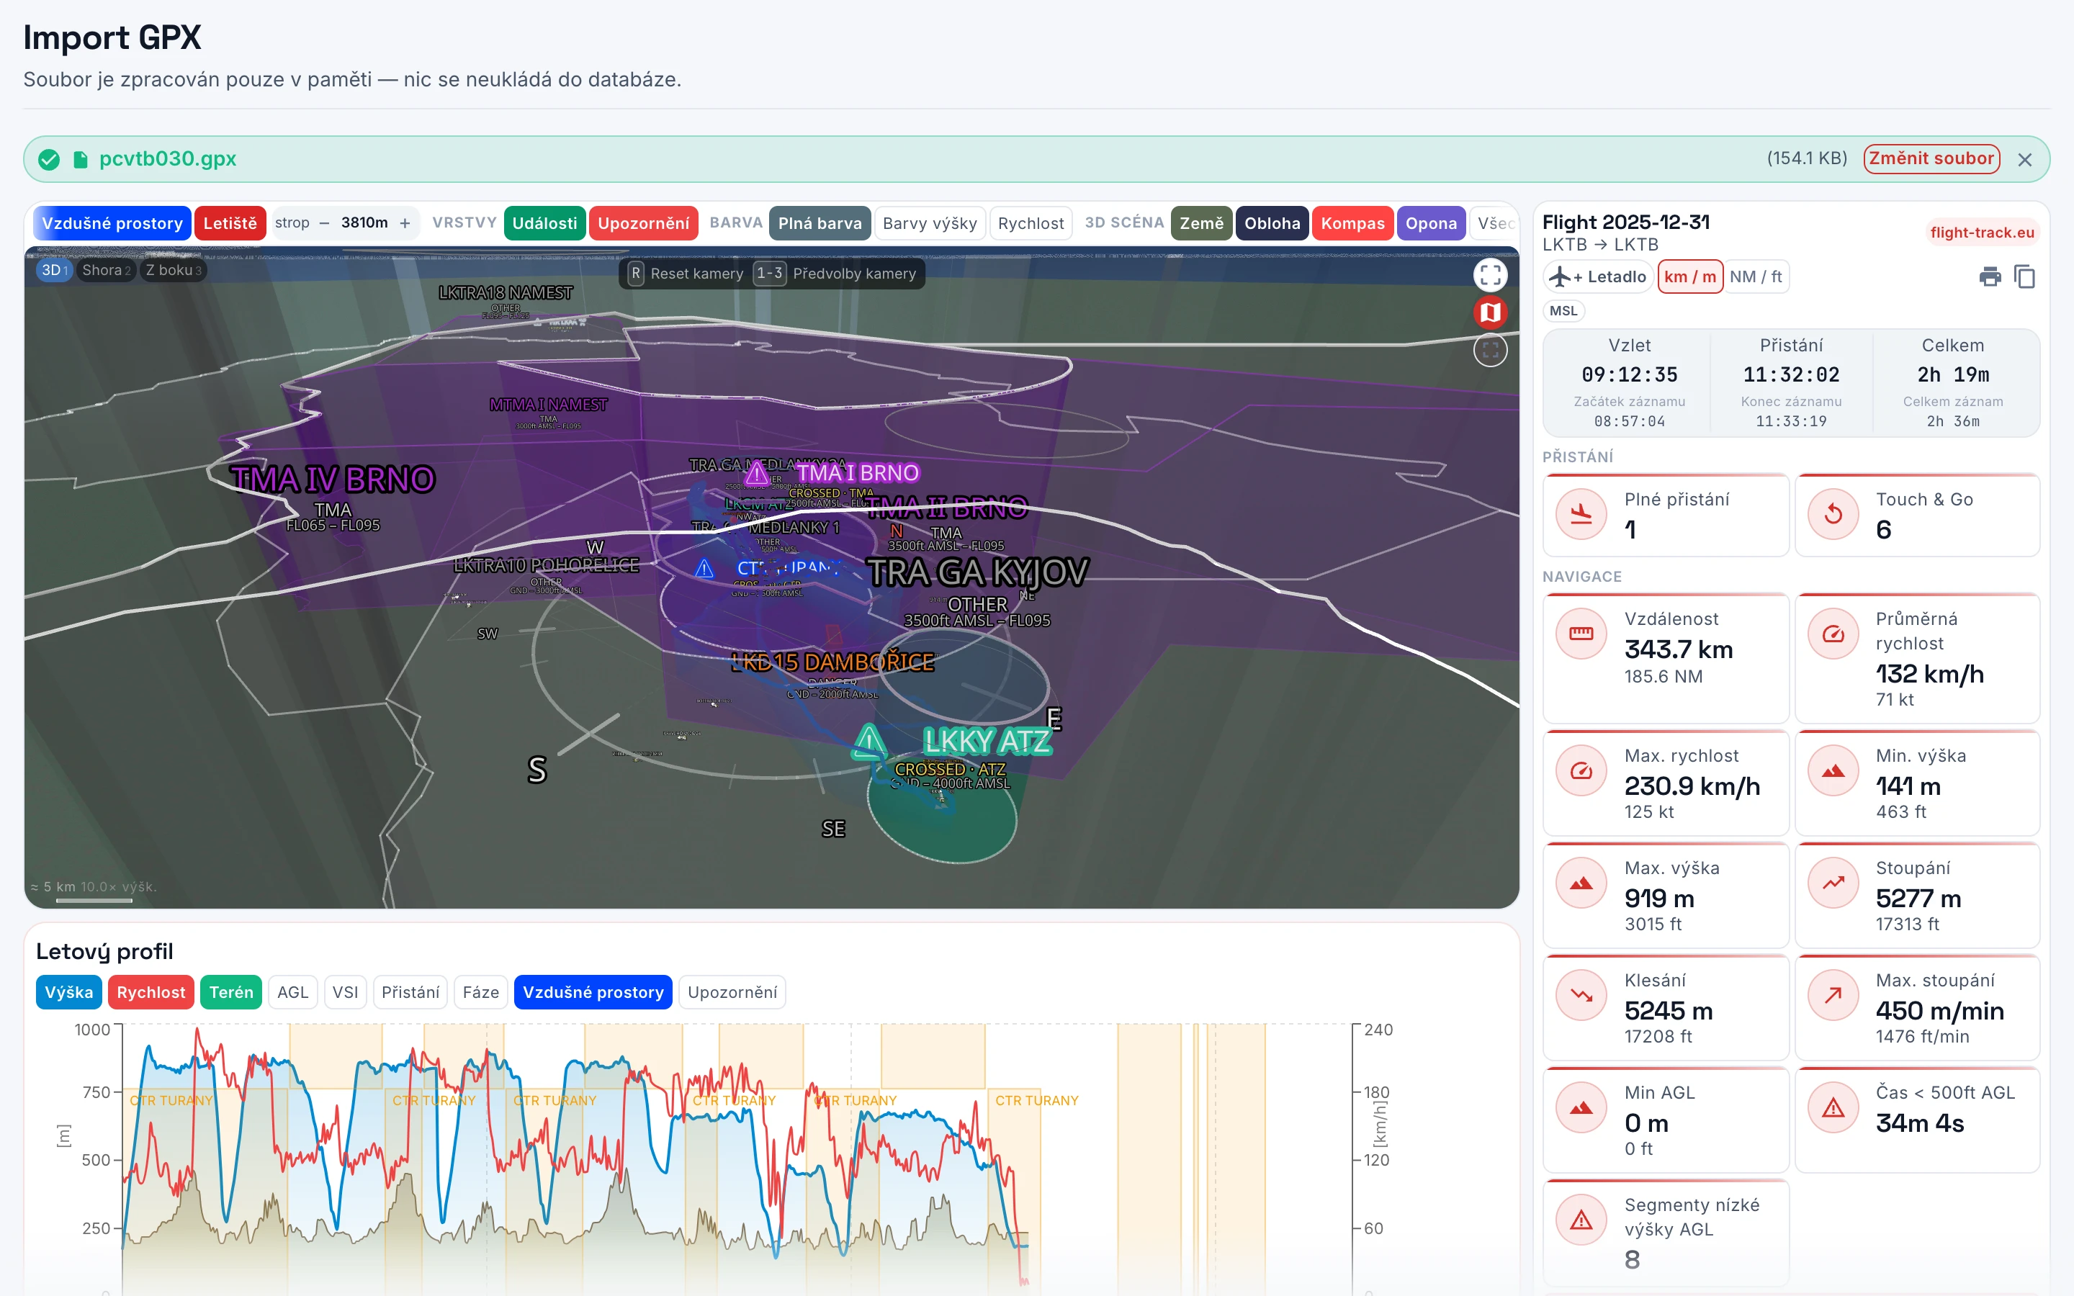Viewport: 2074px width, 1296px height.
Task: Select Barvy výšky track color mode
Action: [929, 224]
